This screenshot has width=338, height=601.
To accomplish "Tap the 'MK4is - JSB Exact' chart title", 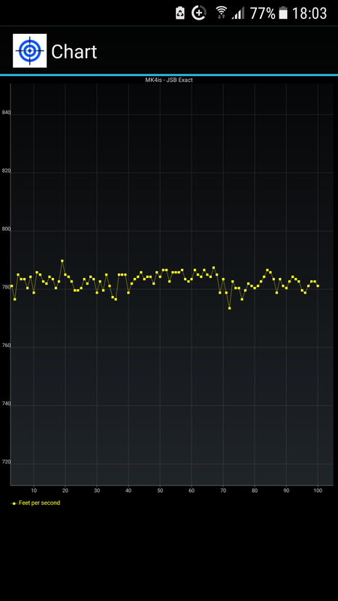I will coord(168,80).
